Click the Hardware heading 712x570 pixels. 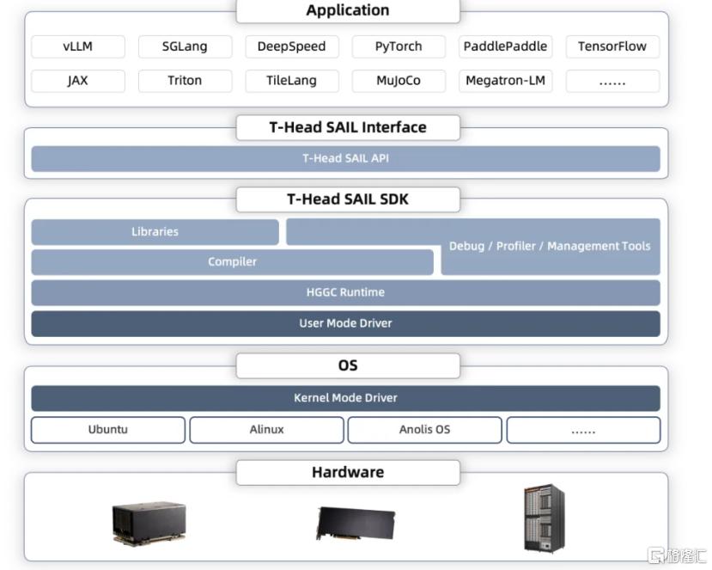tap(348, 473)
